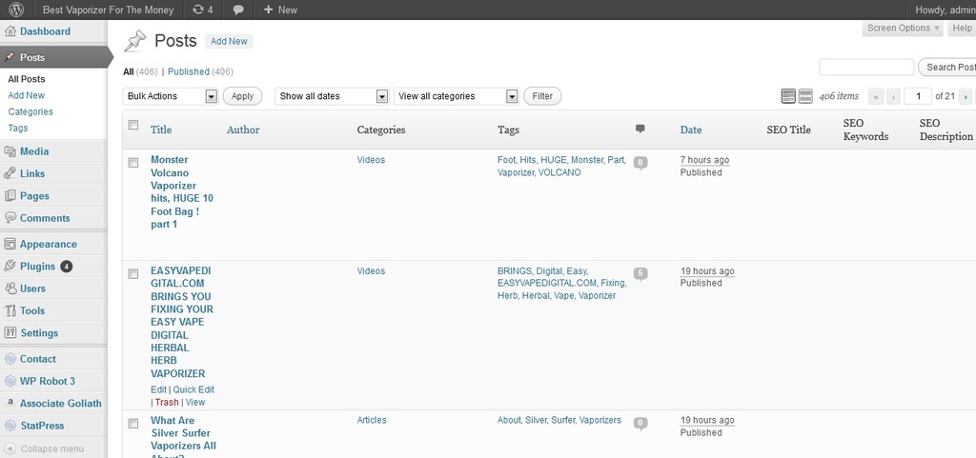Sort posts by Title column

coord(161,129)
